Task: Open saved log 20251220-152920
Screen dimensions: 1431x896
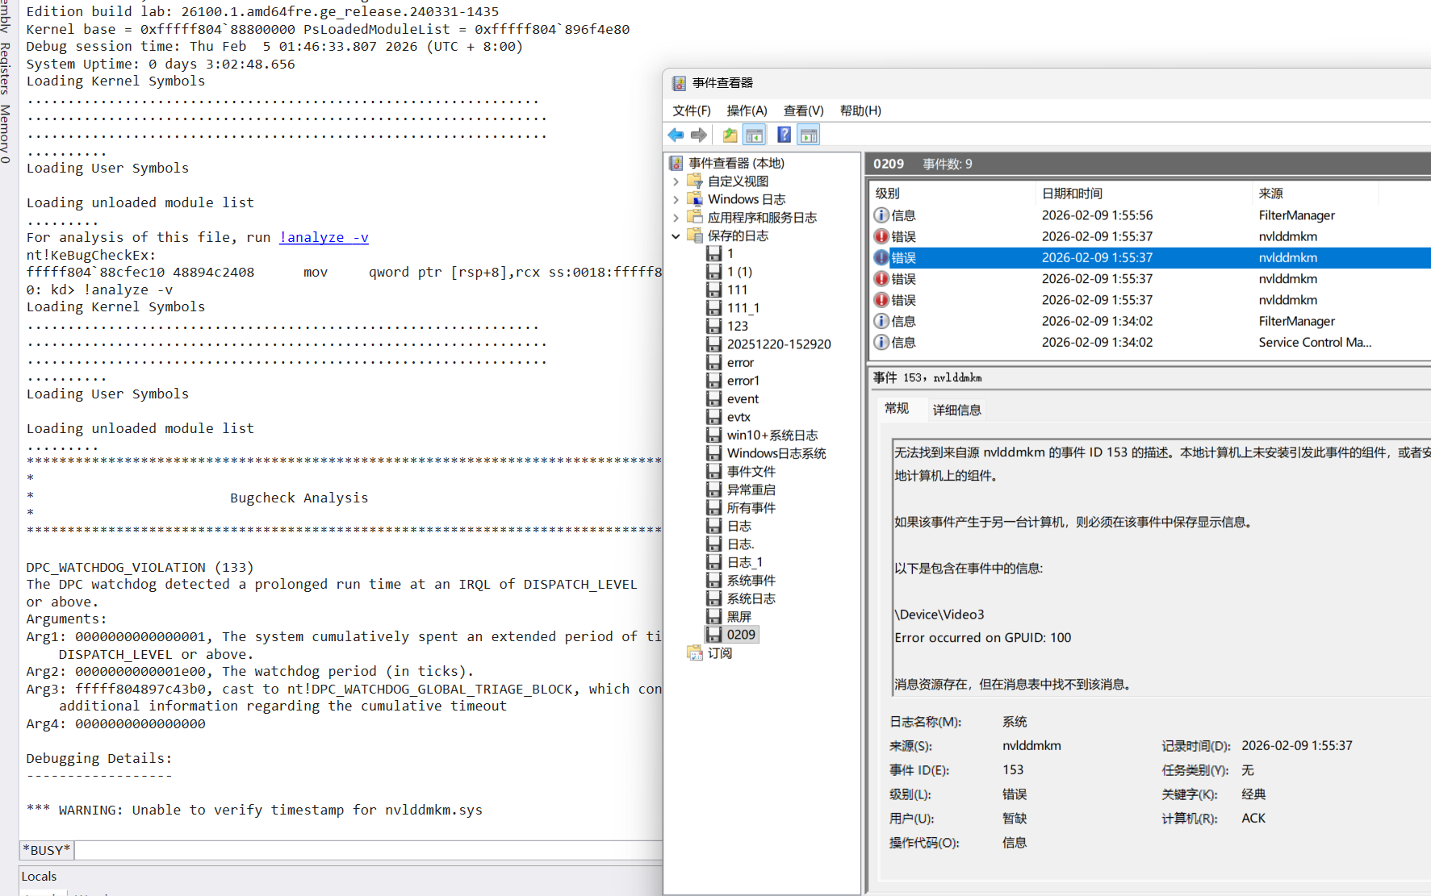Action: (x=778, y=344)
